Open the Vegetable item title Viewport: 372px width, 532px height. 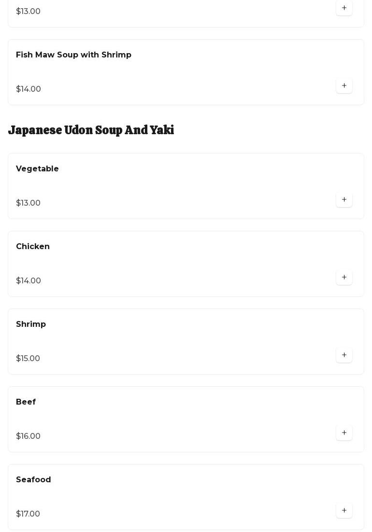[37, 169]
